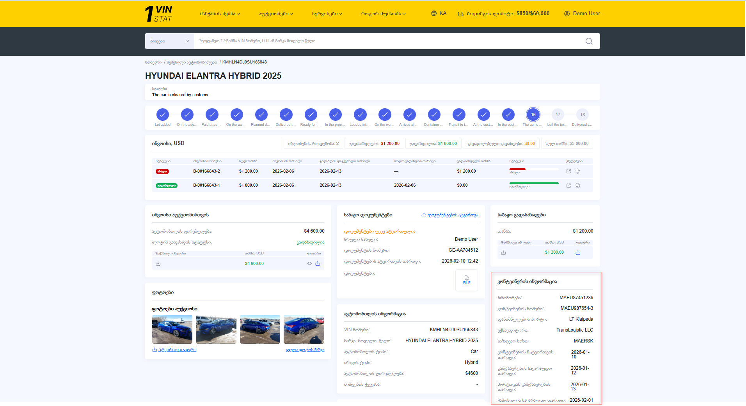The image size is (746, 406).
Task: Download the $4 600.00 auction invoice
Action: 158,264
